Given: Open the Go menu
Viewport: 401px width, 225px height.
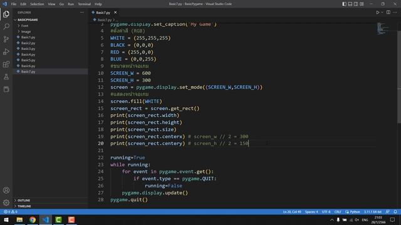Looking at the screenshot, I should [x=61, y=4].
